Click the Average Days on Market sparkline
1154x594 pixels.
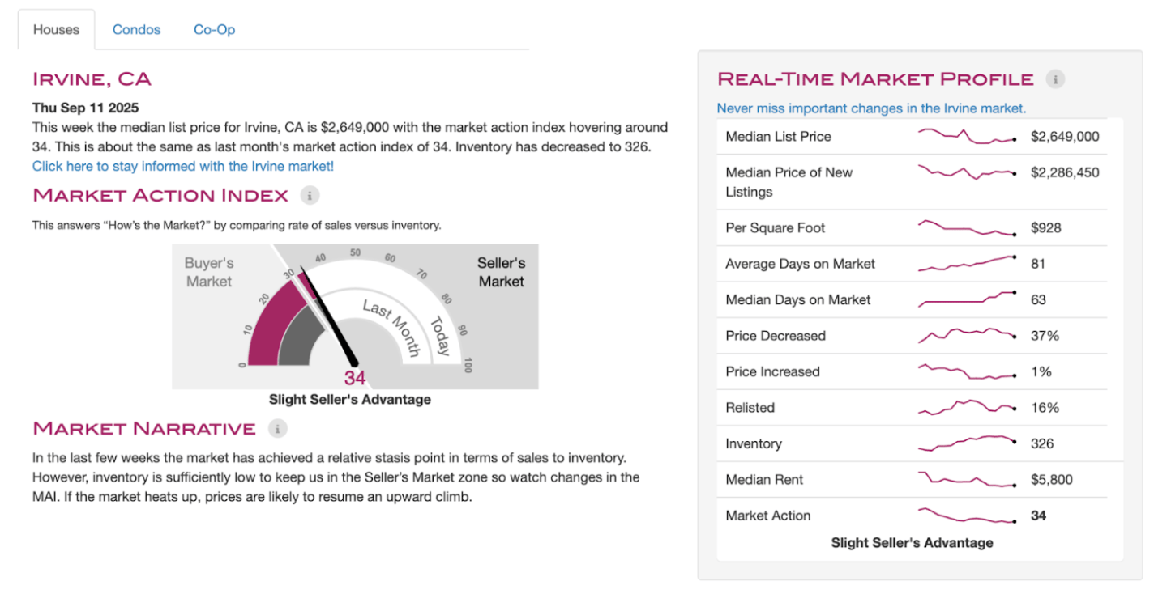click(x=966, y=263)
